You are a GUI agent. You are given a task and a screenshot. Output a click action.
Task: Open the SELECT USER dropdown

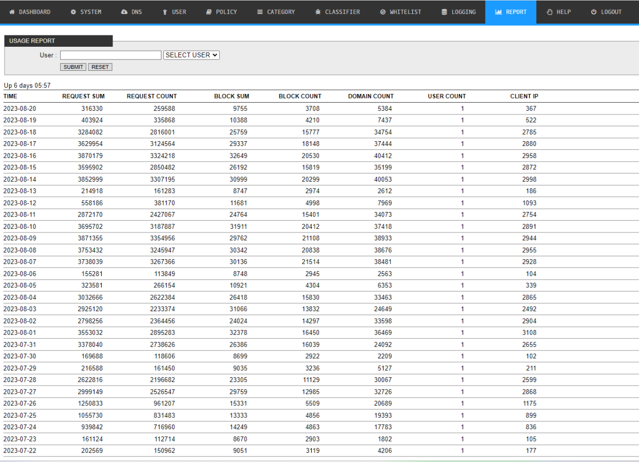[x=192, y=55]
